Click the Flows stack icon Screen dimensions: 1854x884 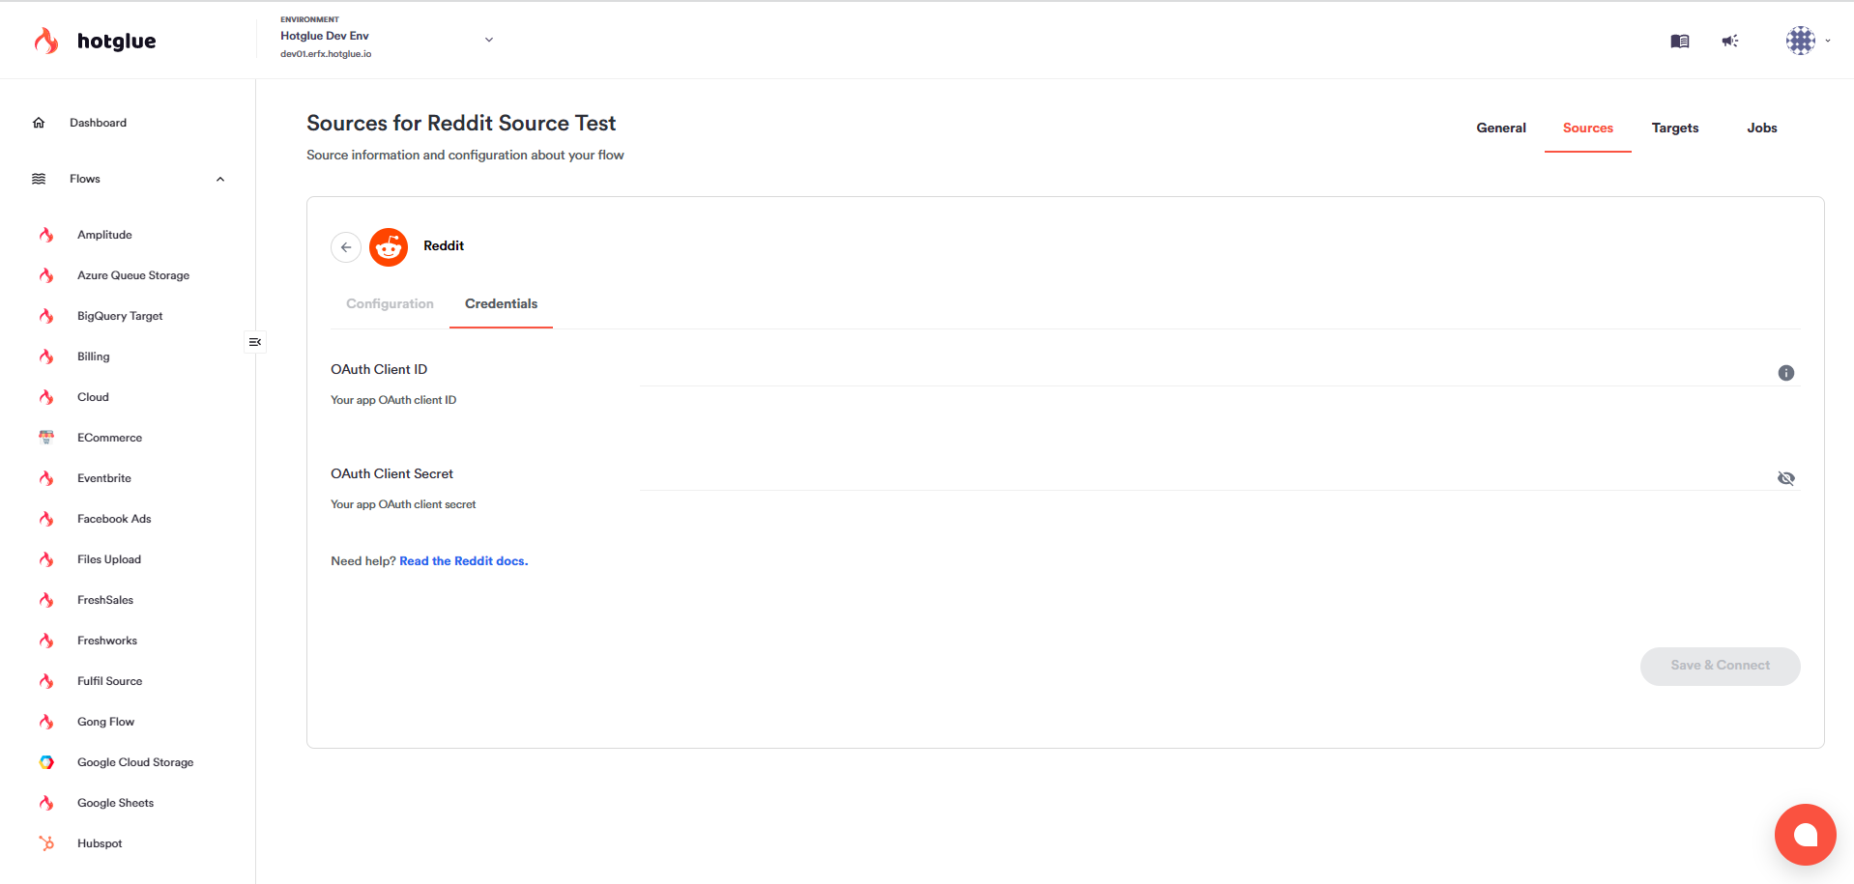[x=39, y=179]
